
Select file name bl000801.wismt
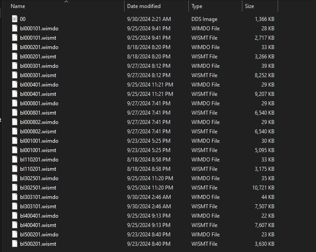38,113
